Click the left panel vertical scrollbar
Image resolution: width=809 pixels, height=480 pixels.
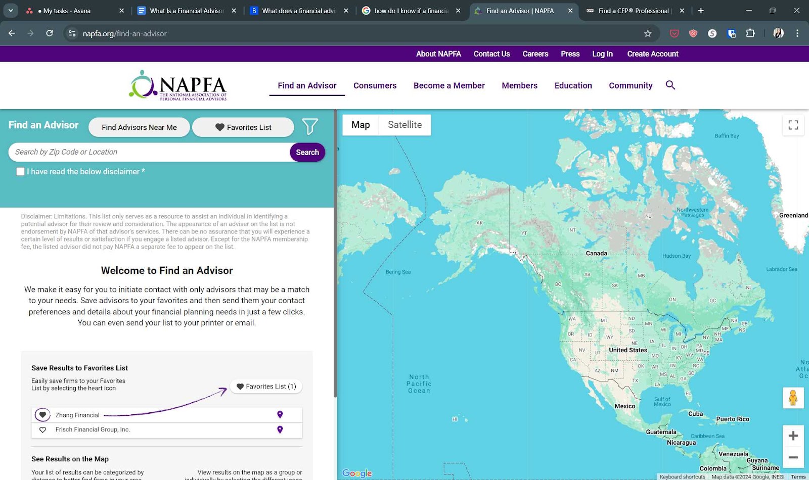pyautogui.click(x=335, y=253)
